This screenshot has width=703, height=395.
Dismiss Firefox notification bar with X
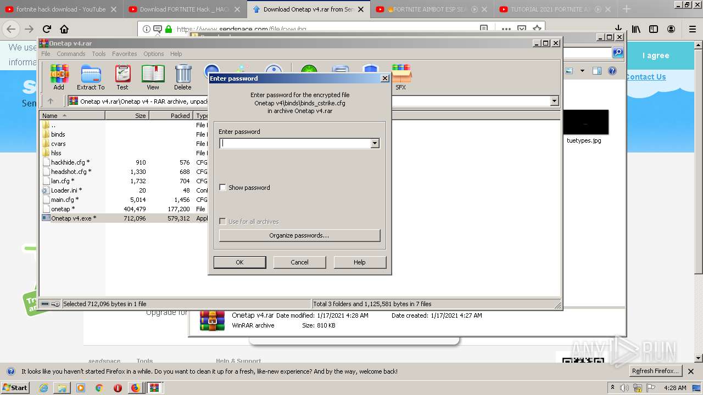(x=691, y=371)
